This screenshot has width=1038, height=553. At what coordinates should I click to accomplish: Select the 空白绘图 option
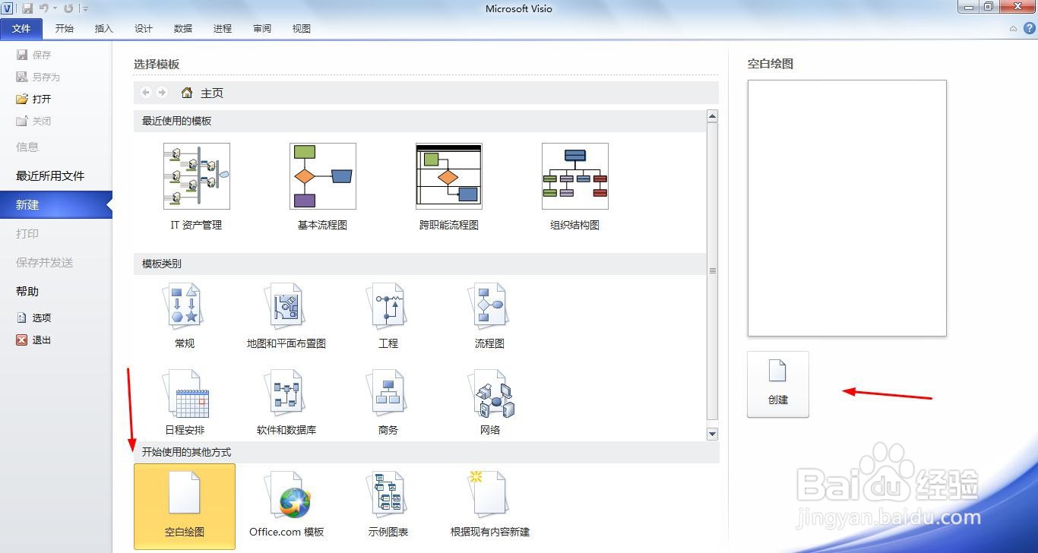coord(185,506)
